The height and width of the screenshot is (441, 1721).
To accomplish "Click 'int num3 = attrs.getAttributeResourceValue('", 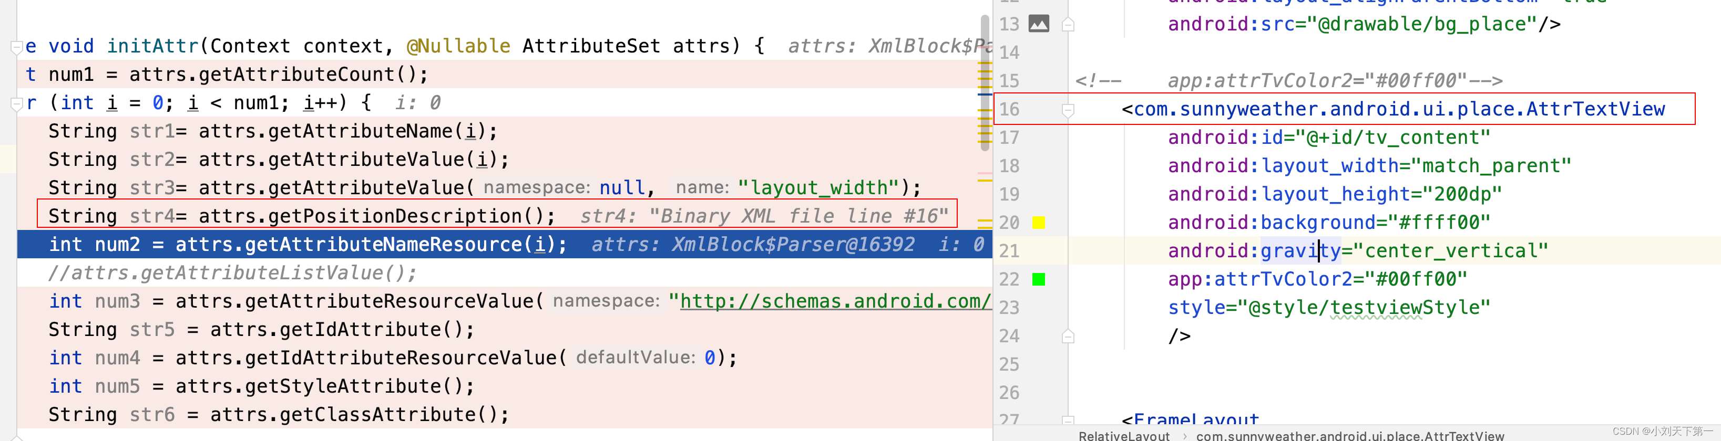I will tap(296, 301).
